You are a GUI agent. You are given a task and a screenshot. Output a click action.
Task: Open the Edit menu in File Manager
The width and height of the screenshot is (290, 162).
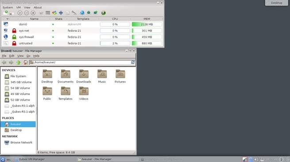(12, 56)
